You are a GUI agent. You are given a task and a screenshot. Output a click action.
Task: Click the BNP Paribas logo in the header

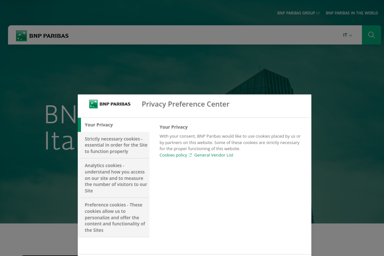42,36
